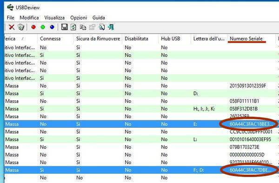Click the E: drive letter cell
This screenshot has width=279, height=183.
[x=195, y=124]
